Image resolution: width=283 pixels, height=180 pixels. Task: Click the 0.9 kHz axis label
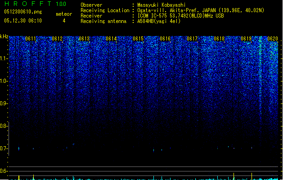tap(4, 103)
